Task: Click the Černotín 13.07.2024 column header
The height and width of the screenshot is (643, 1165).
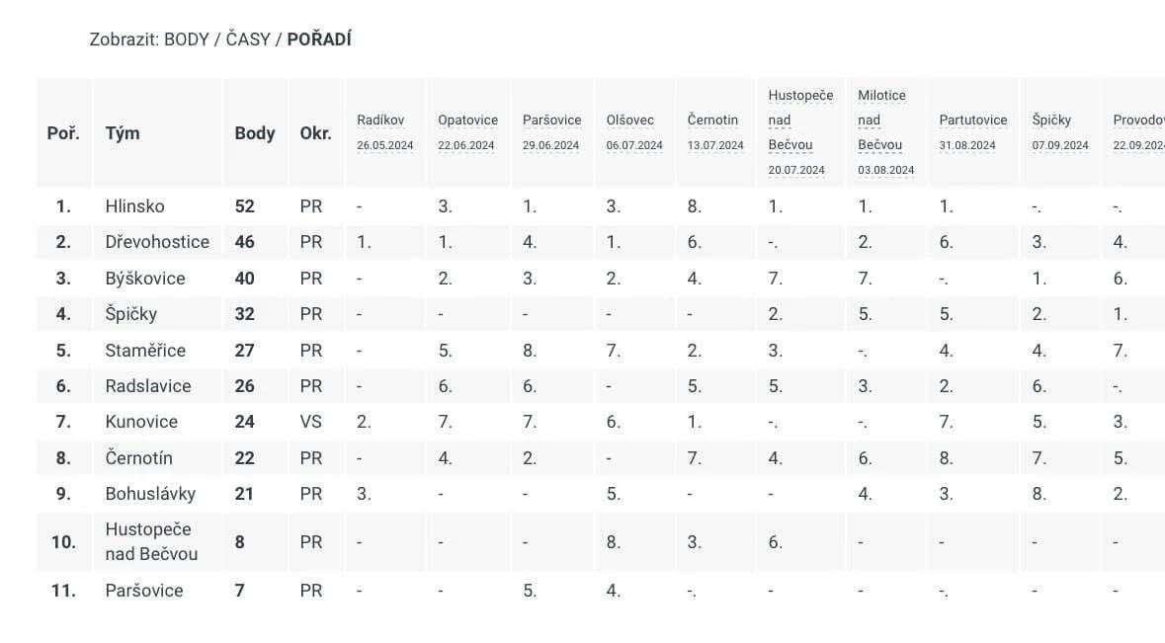Action: 712,121
